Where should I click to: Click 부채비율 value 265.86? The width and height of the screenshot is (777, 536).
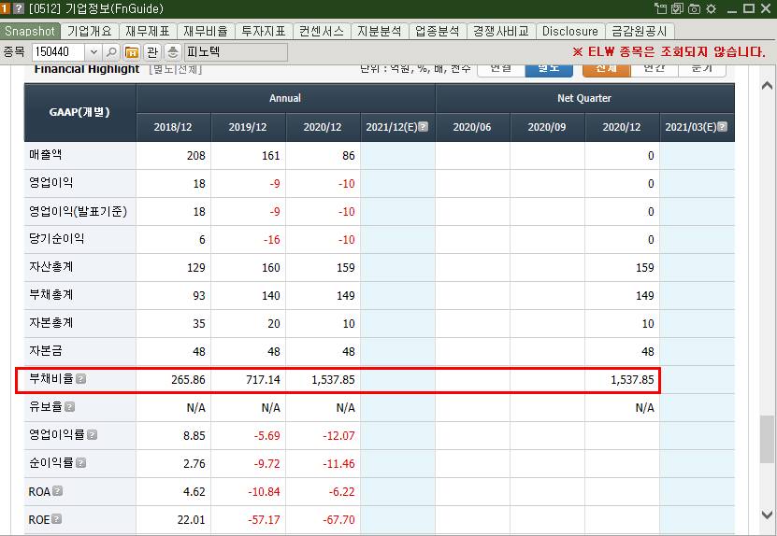tap(188, 380)
